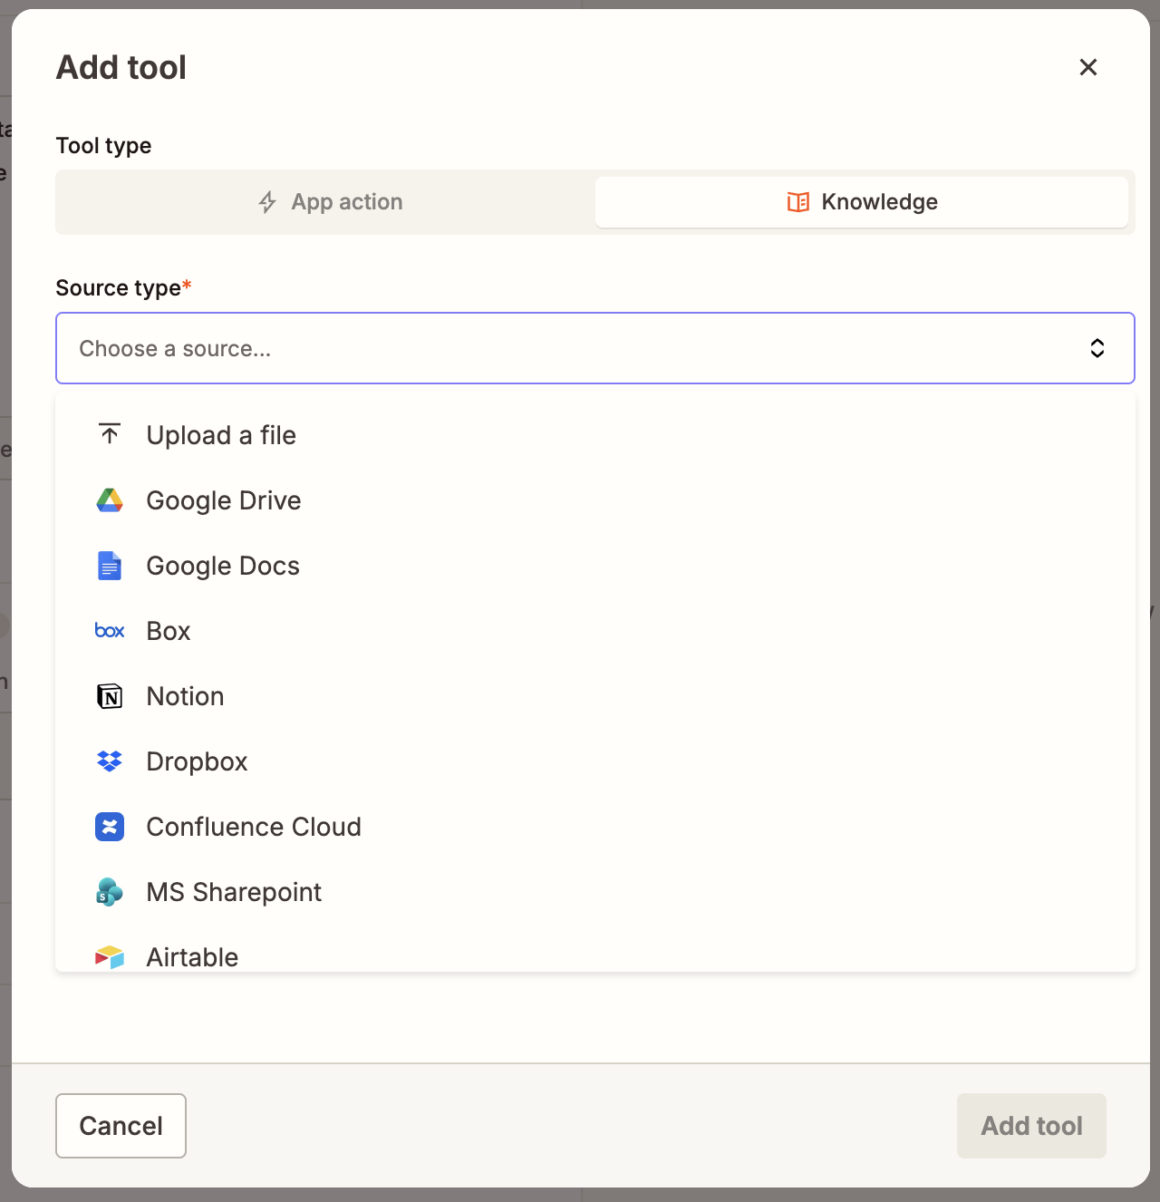This screenshot has height=1202, width=1160.
Task: Click the Google Docs document icon
Action: pos(110,566)
